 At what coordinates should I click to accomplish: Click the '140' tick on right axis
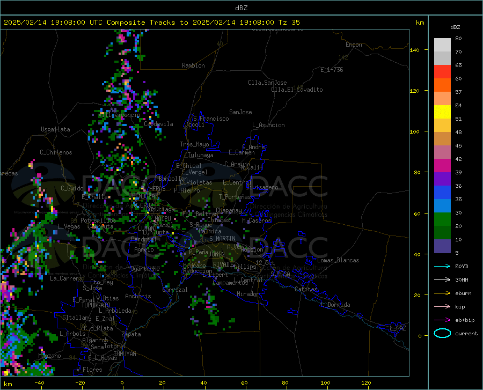click(x=415, y=50)
